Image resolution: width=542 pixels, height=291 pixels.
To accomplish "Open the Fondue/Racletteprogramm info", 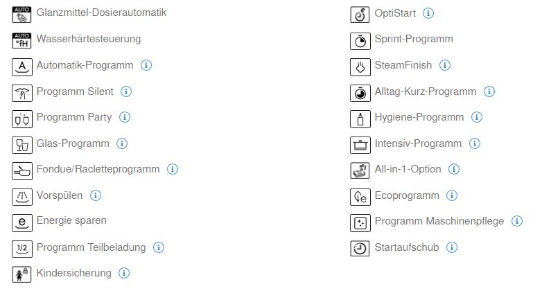I will tap(173, 169).
